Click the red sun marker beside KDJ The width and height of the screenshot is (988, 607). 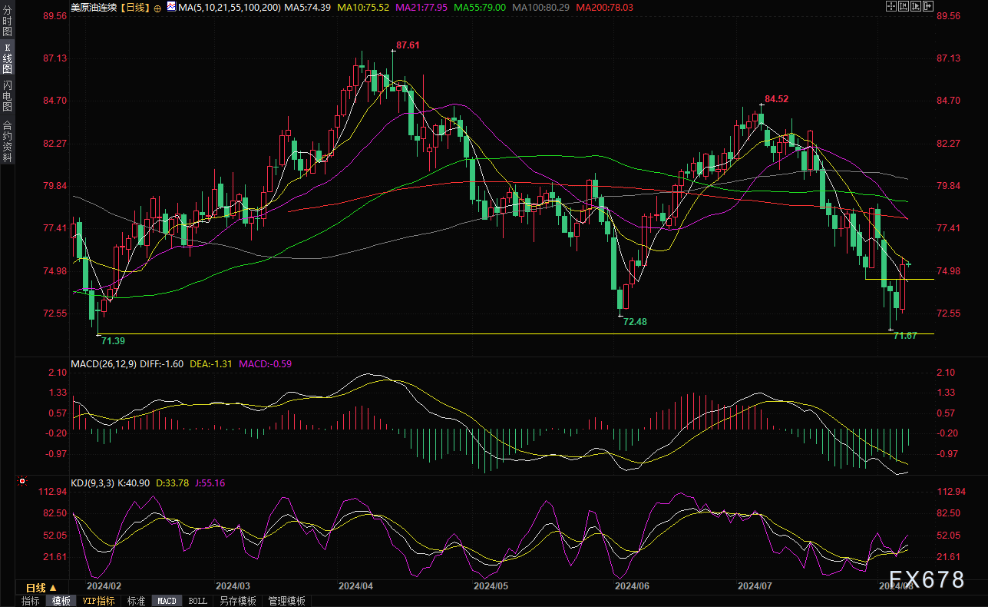(x=22, y=483)
